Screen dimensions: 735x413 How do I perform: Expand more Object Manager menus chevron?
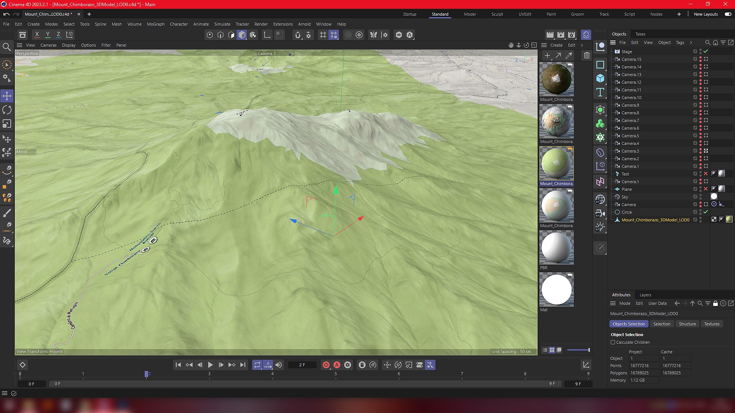click(x=691, y=42)
